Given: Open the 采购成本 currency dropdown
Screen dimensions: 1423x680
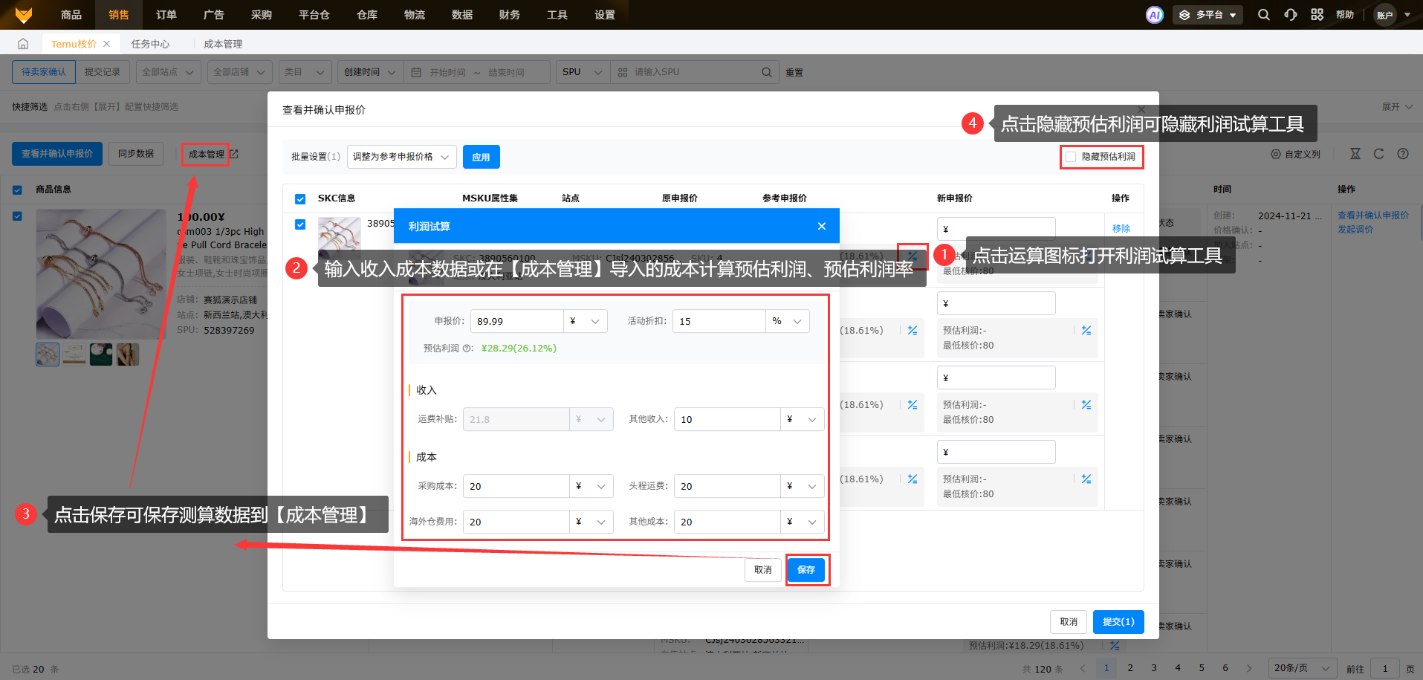Looking at the screenshot, I should coord(591,486).
